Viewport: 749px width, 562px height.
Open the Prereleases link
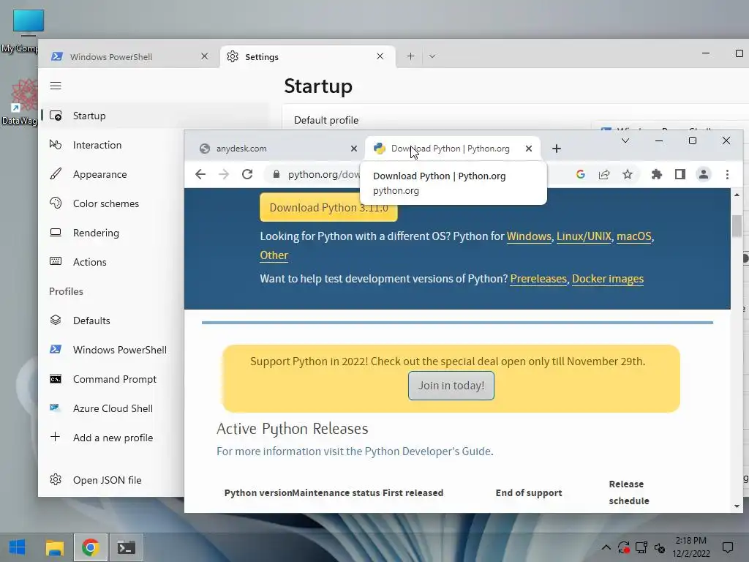538,279
